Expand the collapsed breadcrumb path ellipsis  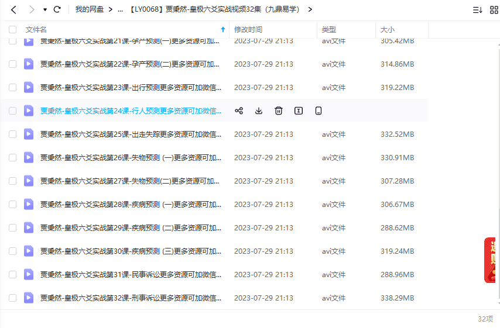[x=120, y=9]
